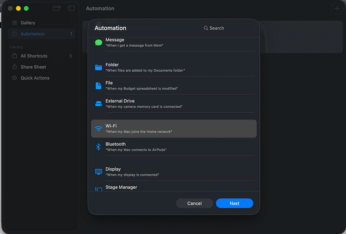Click the Quick Actions gear icon

click(15, 78)
